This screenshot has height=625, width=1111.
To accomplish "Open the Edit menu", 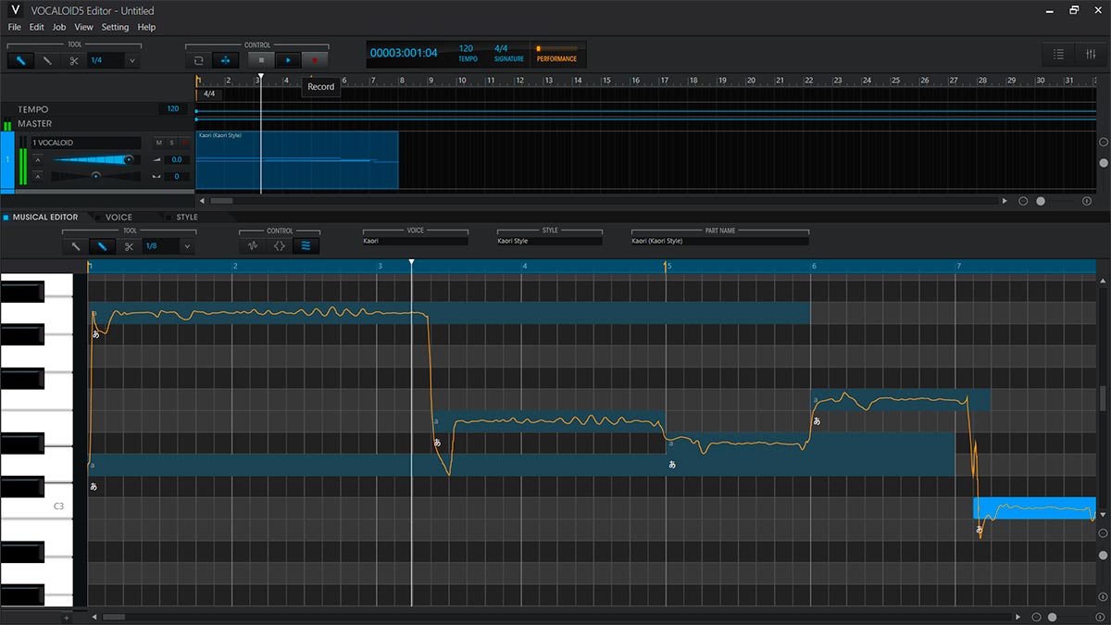I will (36, 27).
